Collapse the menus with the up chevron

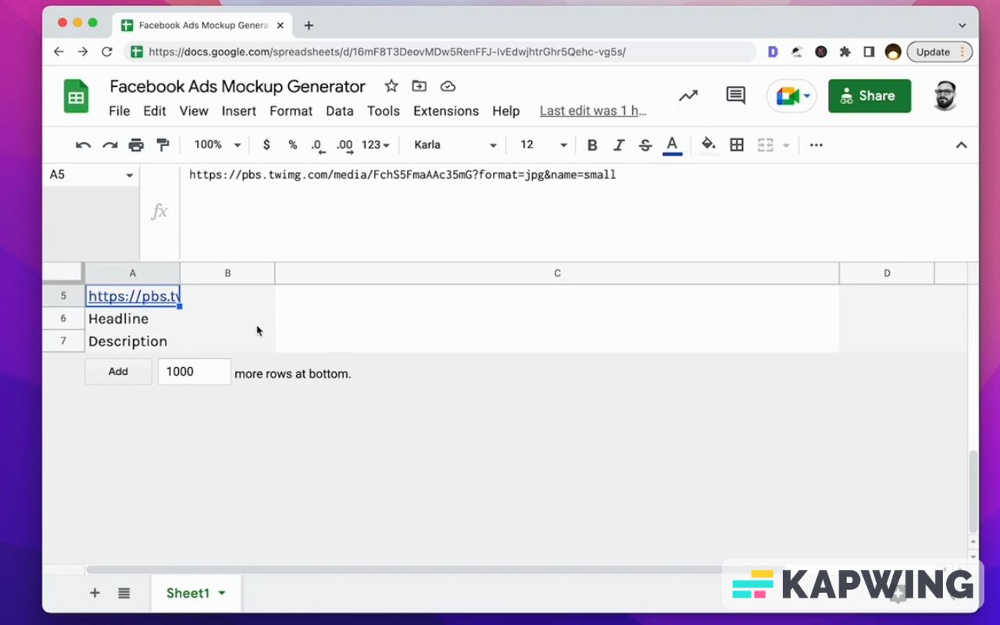[962, 145]
